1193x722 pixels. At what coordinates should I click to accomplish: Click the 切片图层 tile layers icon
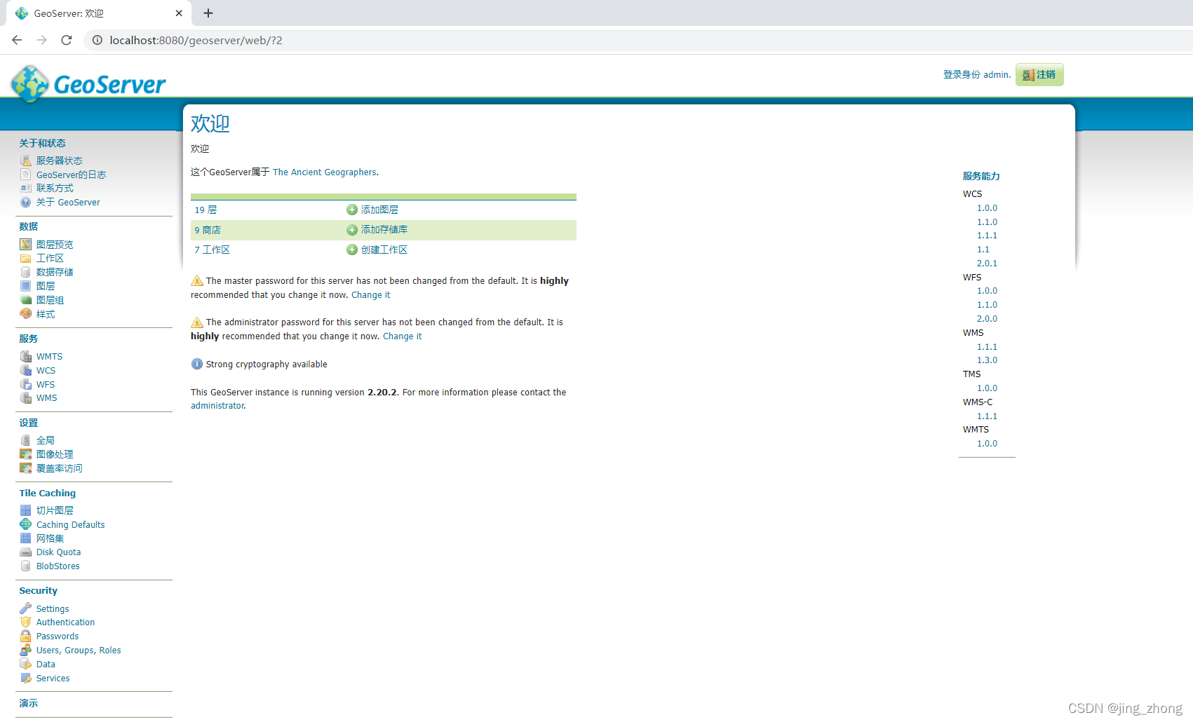pyautogui.click(x=26, y=510)
